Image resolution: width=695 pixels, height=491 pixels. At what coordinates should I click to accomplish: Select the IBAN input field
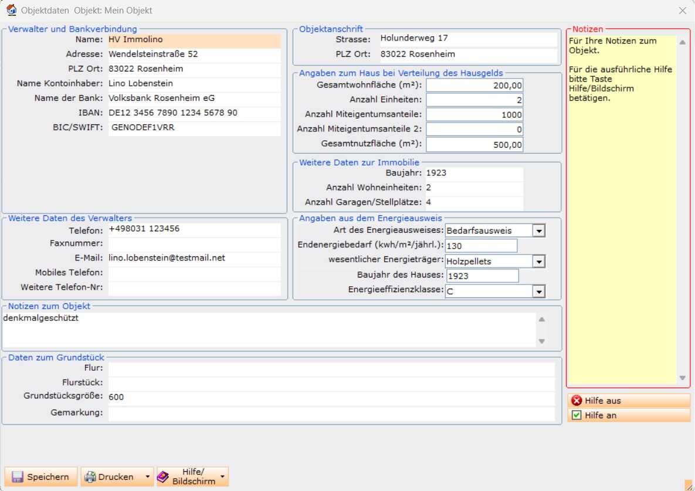tap(194, 113)
